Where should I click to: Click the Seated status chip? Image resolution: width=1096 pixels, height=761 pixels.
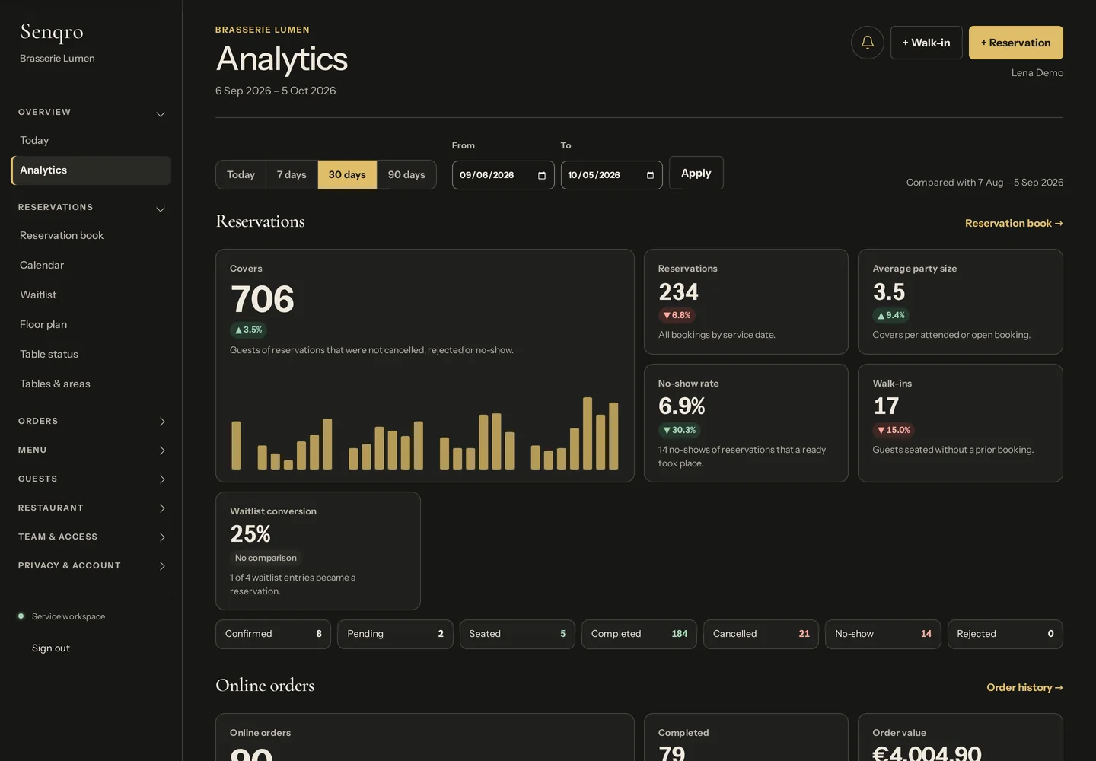point(518,634)
